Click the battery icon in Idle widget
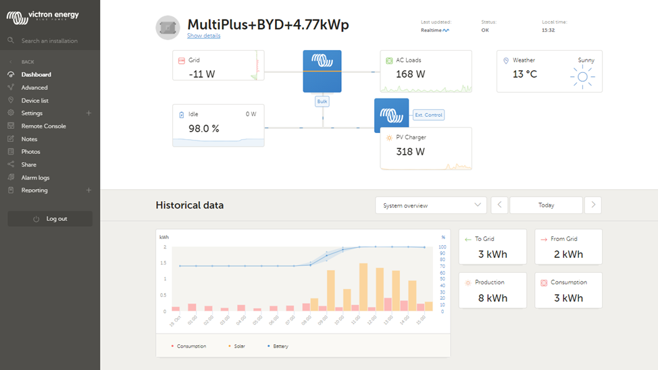This screenshot has width=658, height=370. pyautogui.click(x=181, y=115)
